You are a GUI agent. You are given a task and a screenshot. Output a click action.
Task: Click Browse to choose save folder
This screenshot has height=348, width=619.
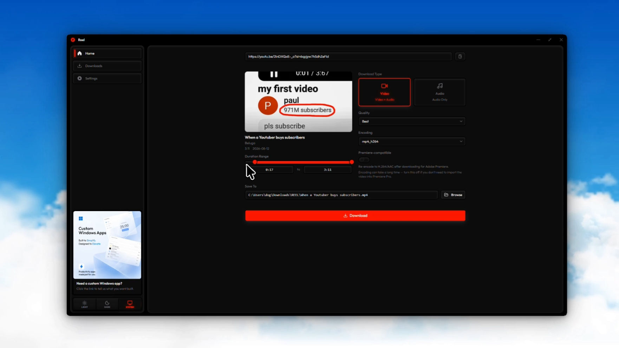click(x=453, y=195)
